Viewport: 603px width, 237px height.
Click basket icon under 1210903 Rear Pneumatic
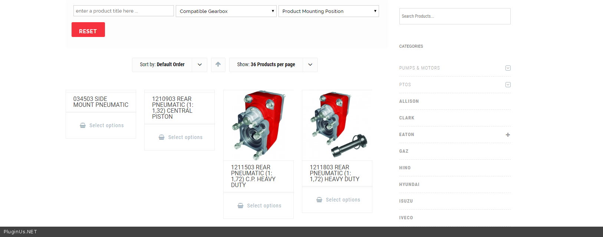[x=162, y=138]
